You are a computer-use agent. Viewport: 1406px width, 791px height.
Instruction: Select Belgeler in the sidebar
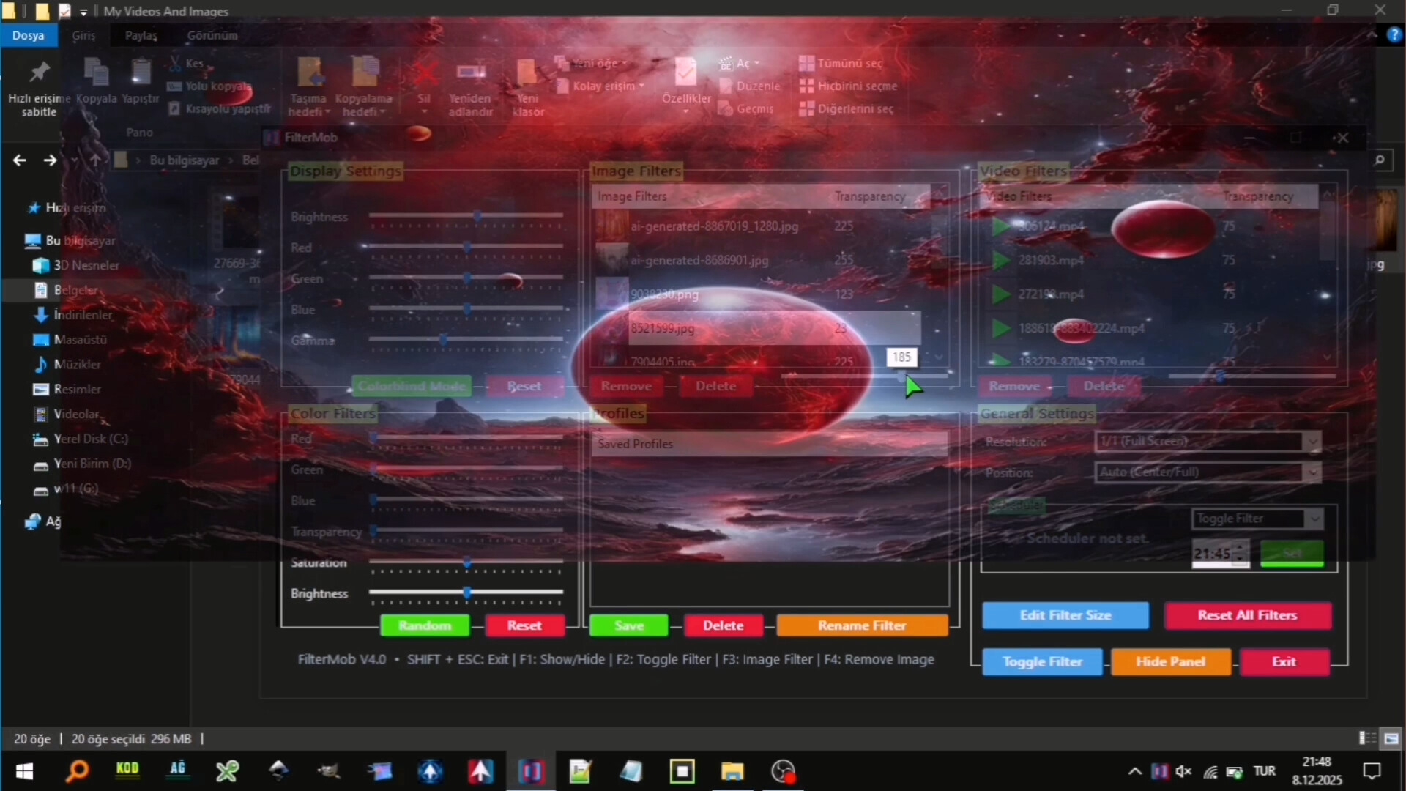[x=77, y=290]
